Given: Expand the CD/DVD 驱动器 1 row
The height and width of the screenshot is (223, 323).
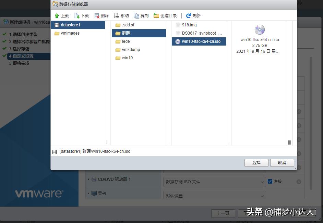Looking at the screenshot, I should [x=89, y=179].
